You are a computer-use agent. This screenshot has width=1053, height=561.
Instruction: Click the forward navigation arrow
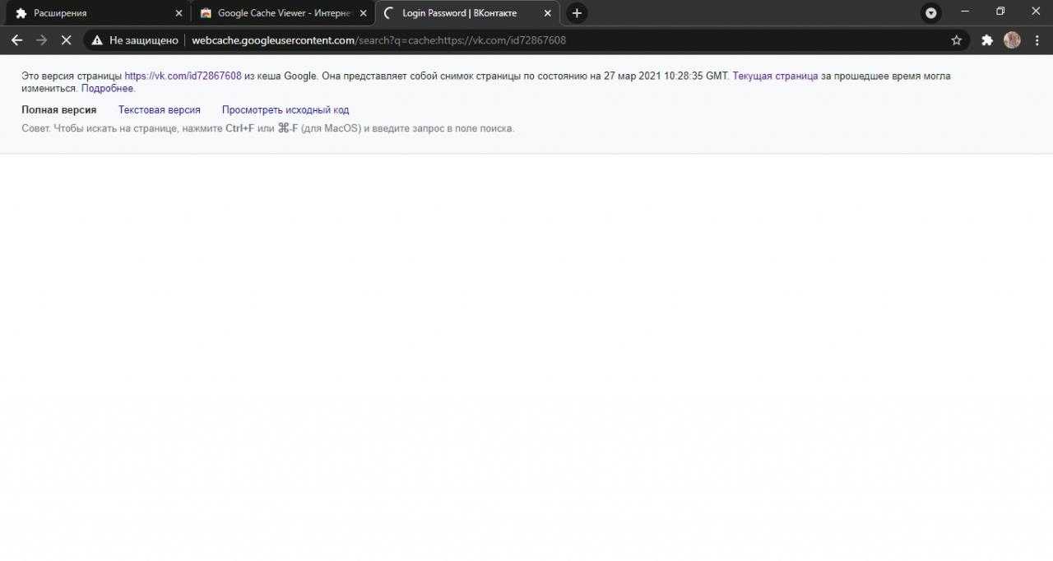coord(41,40)
